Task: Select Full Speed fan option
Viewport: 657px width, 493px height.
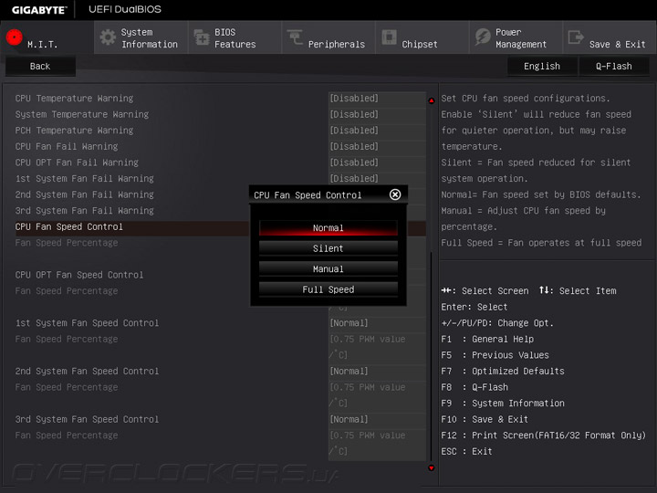Action: 328,289
